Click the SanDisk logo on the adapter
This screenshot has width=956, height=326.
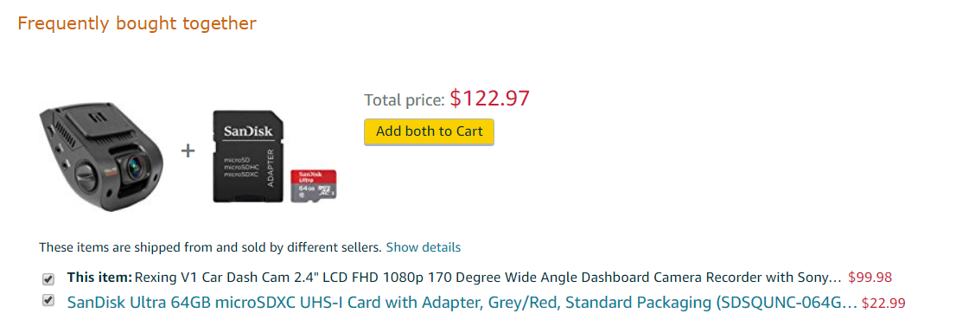(248, 131)
